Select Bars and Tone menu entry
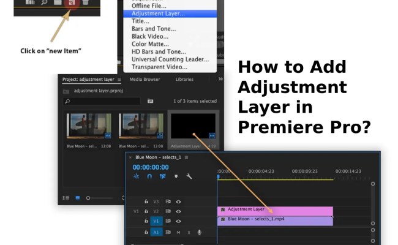 point(154,29)
